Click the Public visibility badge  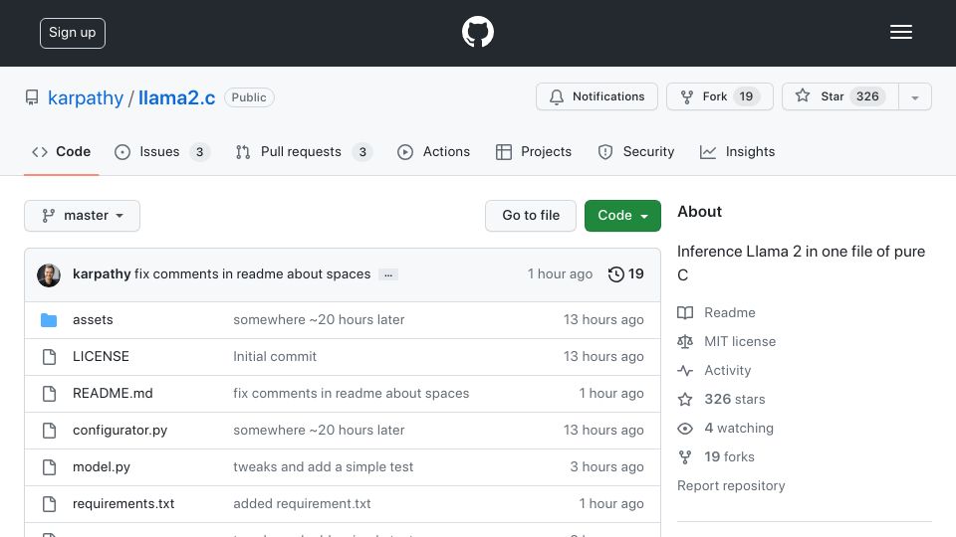[249, 97]
